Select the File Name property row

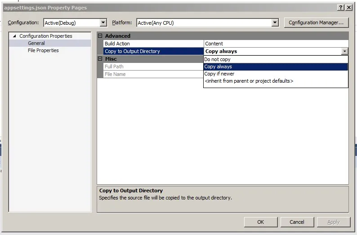click(x=153, y=74)
